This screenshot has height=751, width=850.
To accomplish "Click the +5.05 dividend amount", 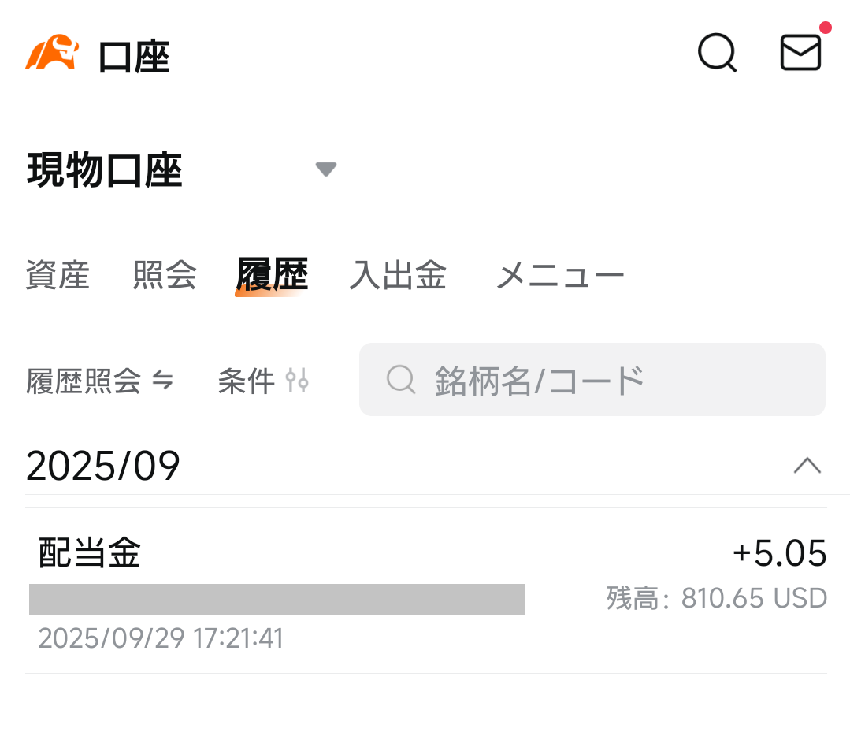I will [x=779, y=554].
